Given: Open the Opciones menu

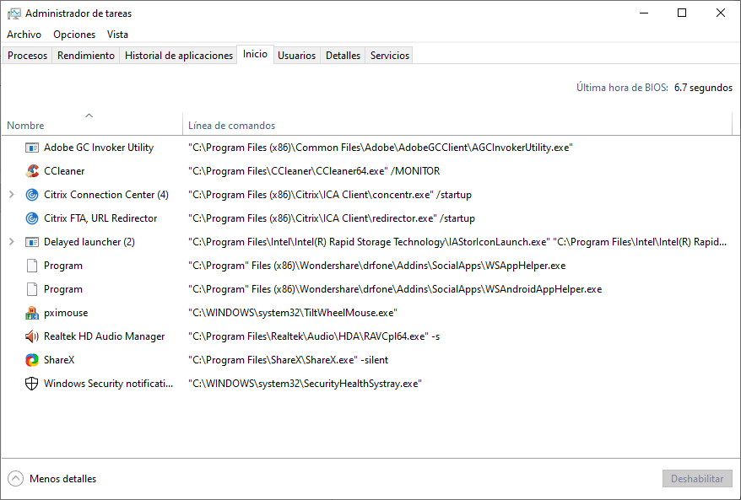Looking at the screenshot, I should point(74,35).
